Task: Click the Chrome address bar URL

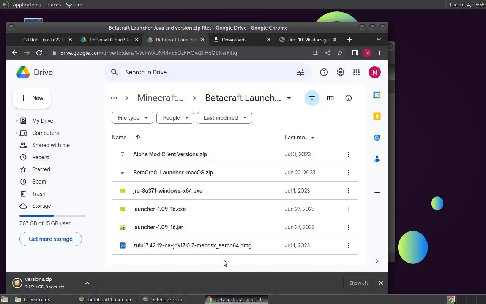Action: (x=148, y=53)
